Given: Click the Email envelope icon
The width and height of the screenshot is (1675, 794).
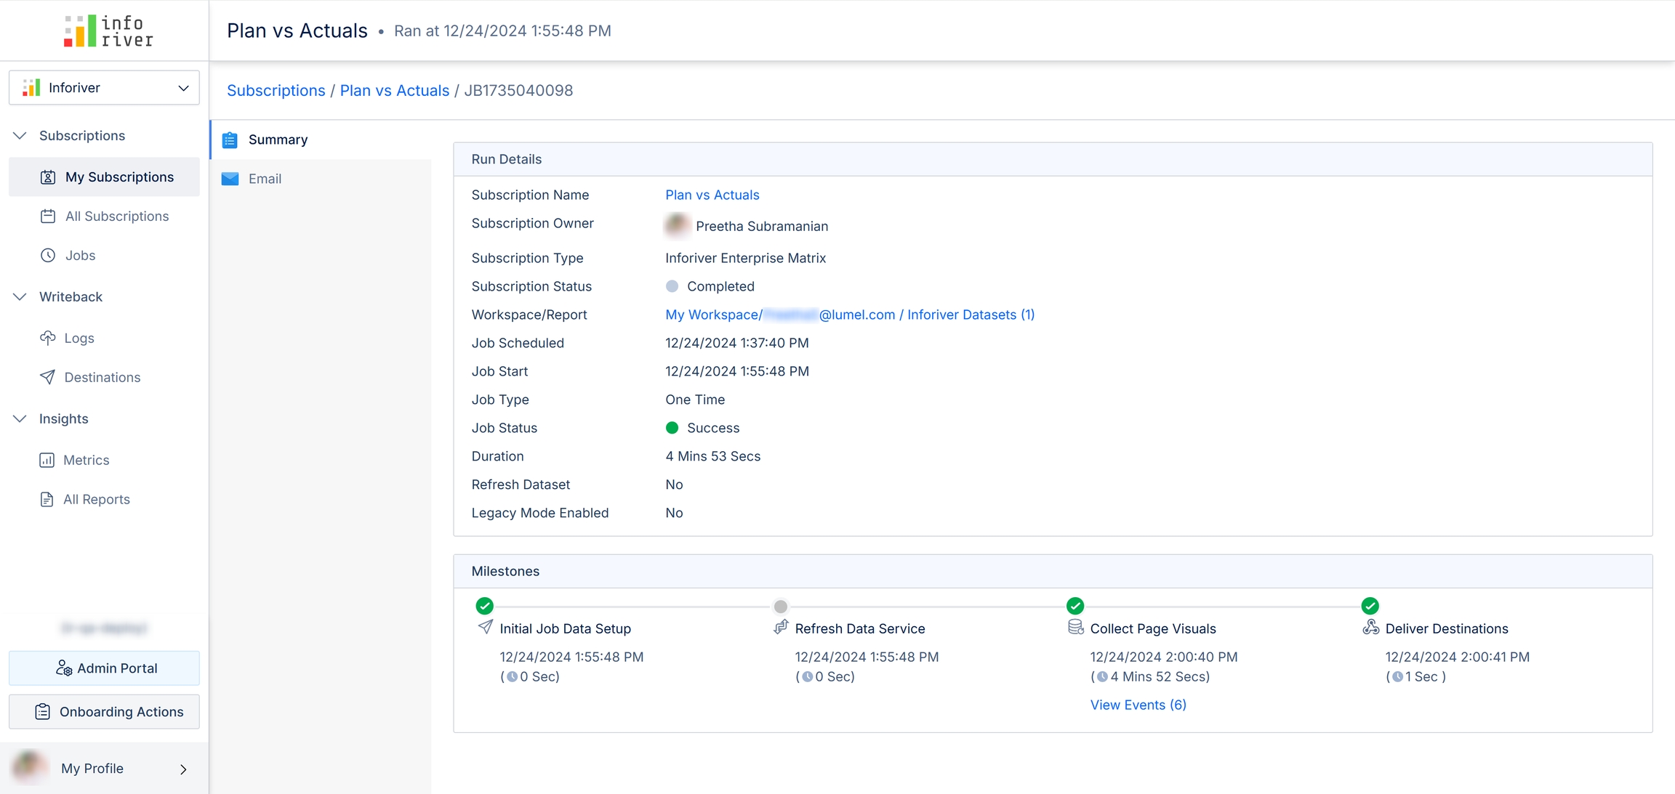Looking at the screenshot, I should (x=230, y=179).
